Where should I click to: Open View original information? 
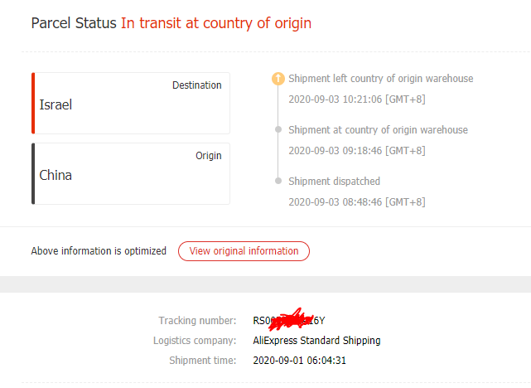[244, 251]
